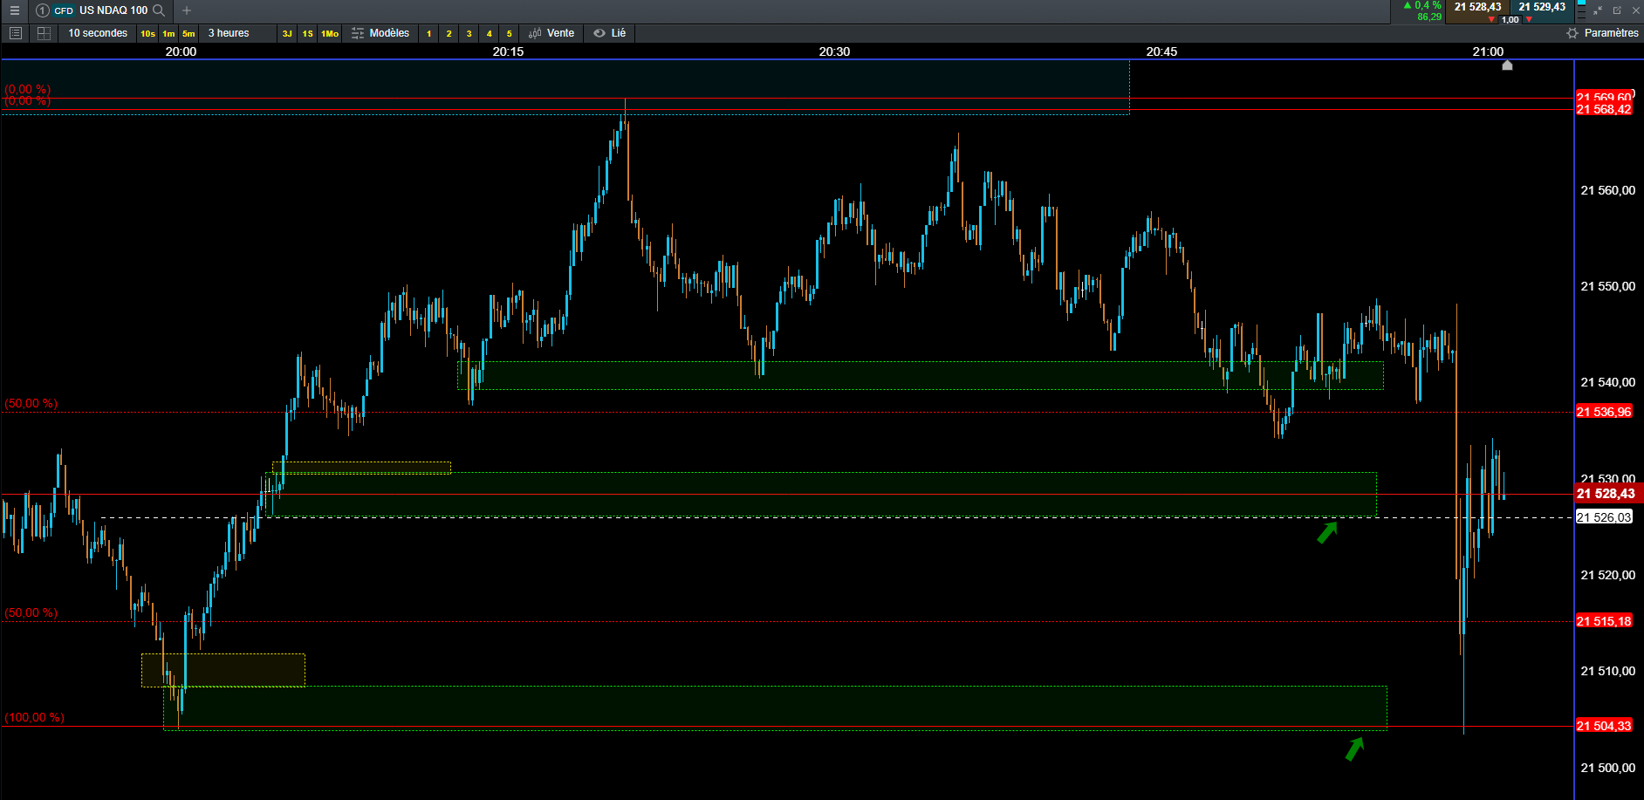
Task: Click the Modèles sliders icon
Action: point(358,33)
